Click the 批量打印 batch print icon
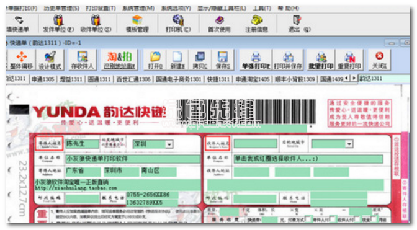The image size is (417, 230). [321, 60]
